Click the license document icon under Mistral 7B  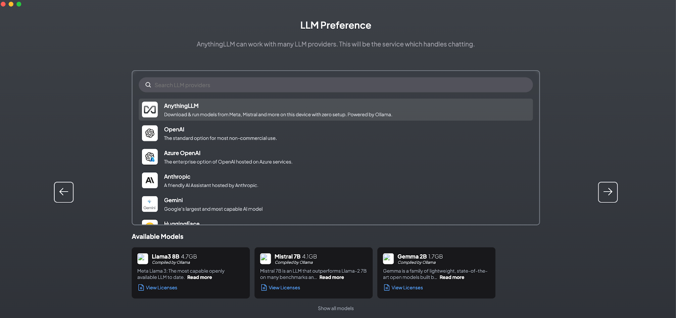[264, 288]
